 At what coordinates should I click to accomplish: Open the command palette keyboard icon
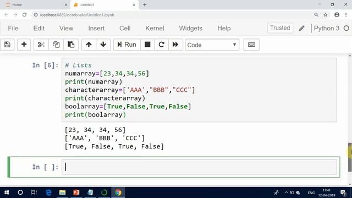point(251,45)
